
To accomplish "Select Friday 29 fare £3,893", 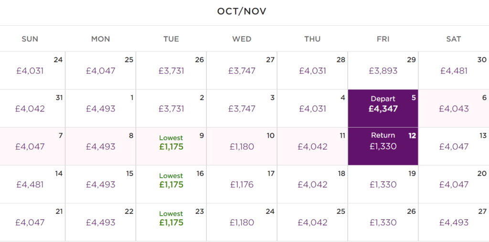I will click(383, 71).
